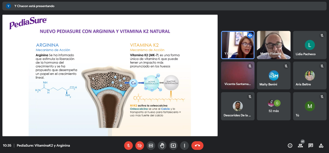This screenshot has width=329, height=153.
Task: Raise hand in meeting
Action: (162, 146)
